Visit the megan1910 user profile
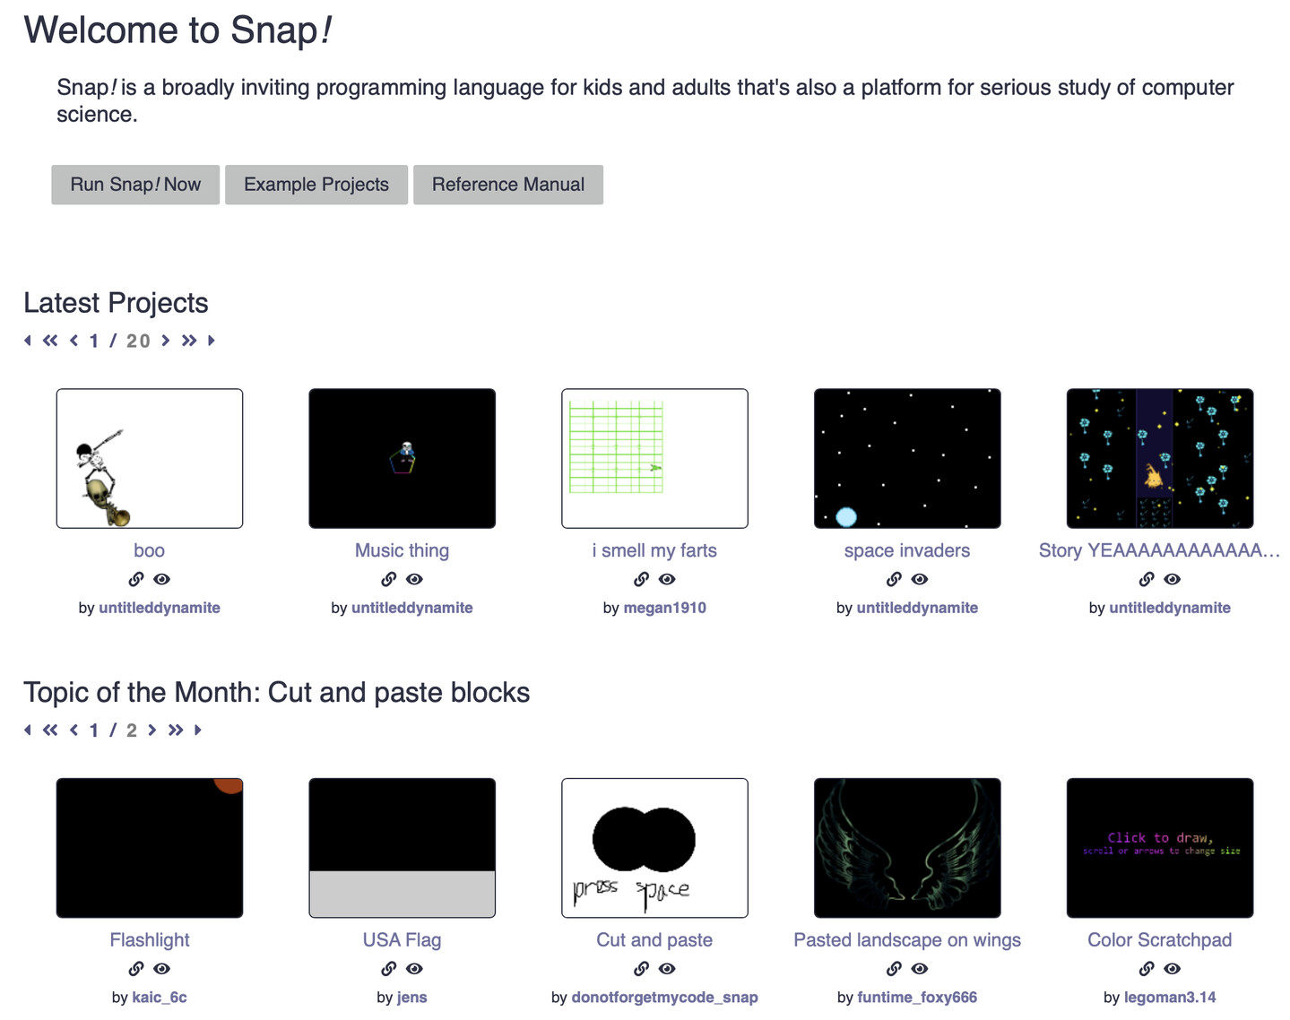The height and width of the screenshot is (1020, 1290). pos(664,608)
